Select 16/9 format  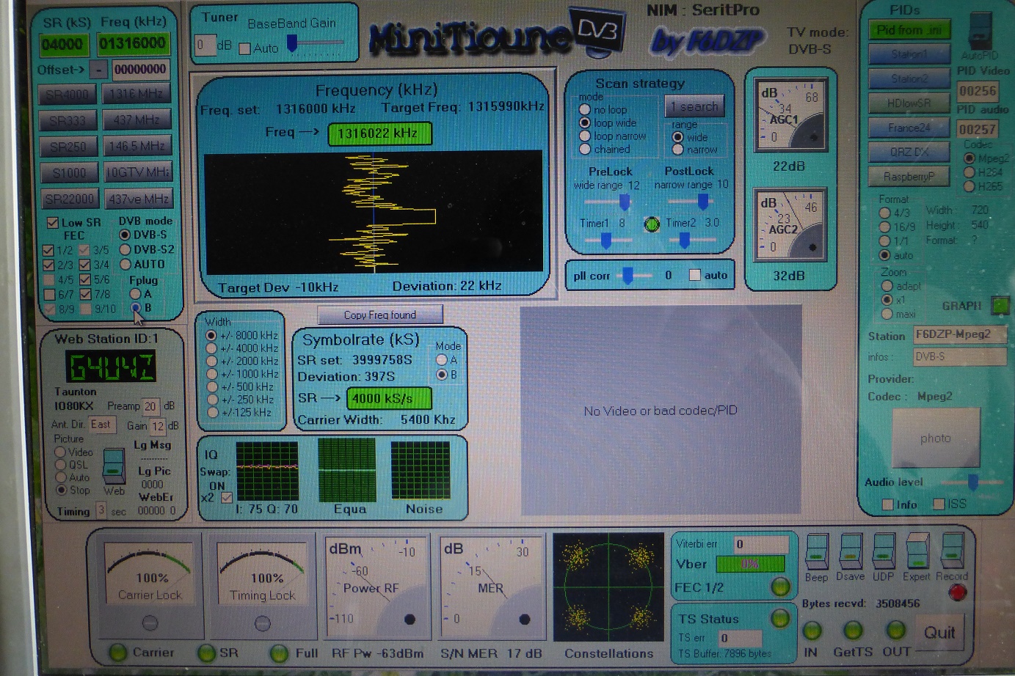(x=884, y=227)
